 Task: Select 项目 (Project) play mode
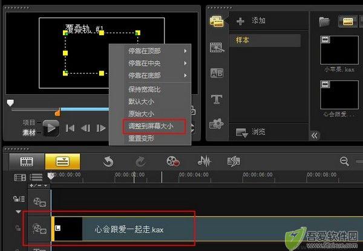(28, 123)
